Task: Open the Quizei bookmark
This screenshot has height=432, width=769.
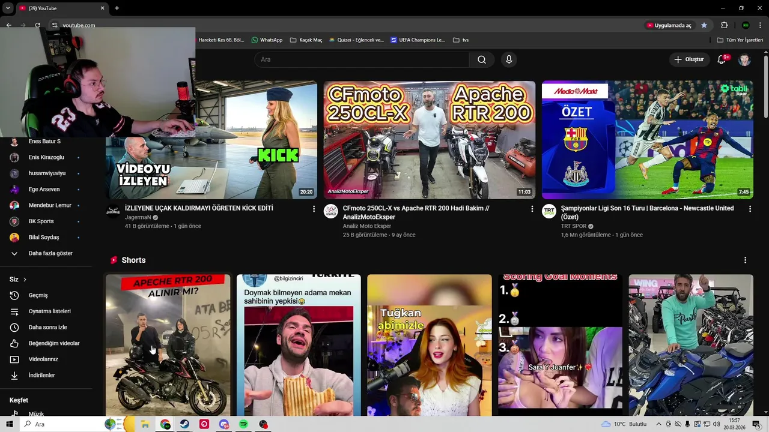Action: click(x=356, y=40)
